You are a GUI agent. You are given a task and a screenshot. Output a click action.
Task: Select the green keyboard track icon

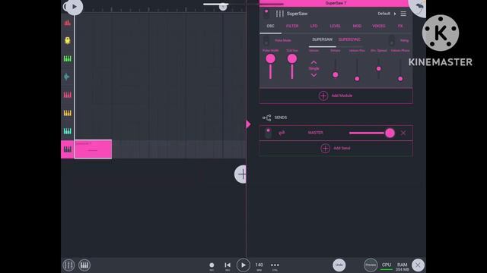click(68, 58)
